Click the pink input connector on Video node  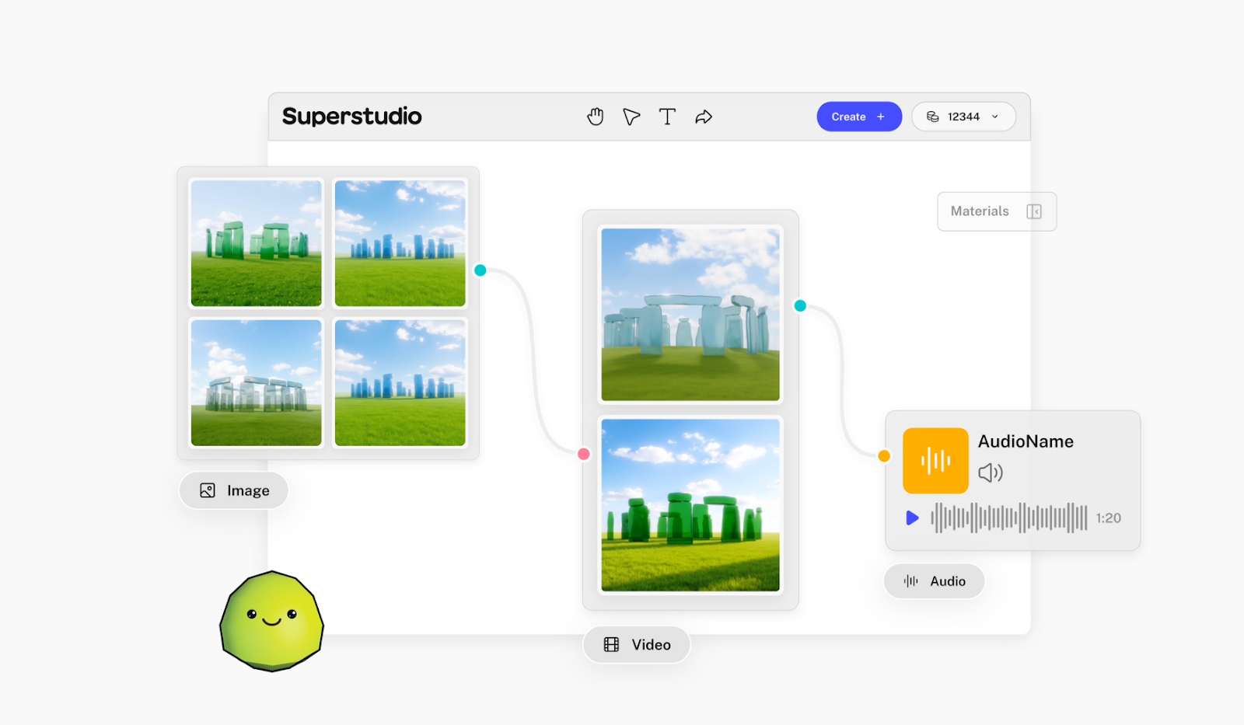[584, 454]
